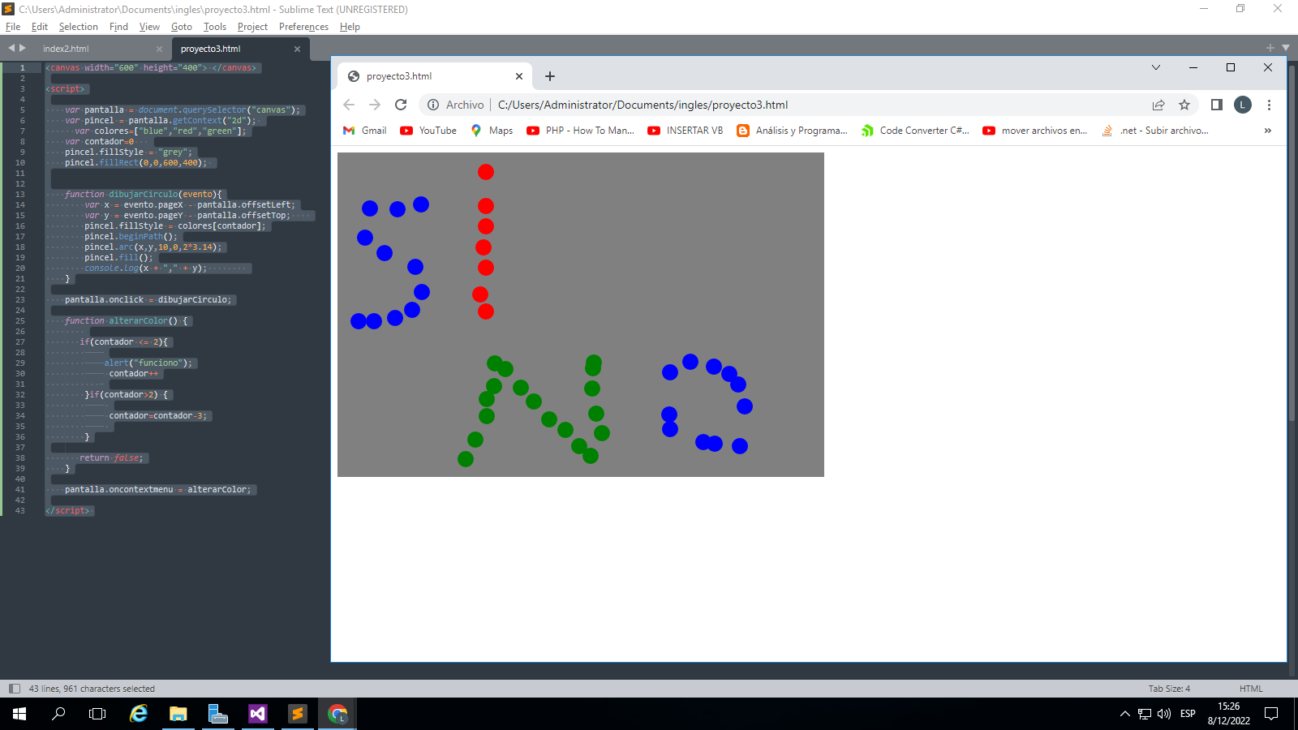Open the Help menu in Sublime Text
Image resolution: width=1298 pixels, height=730 pixels.
350,27
